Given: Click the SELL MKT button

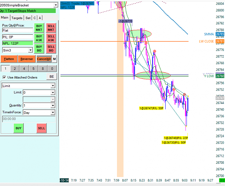Looking at the screenshot, I should pyautogui.click(x=51, y=28).
